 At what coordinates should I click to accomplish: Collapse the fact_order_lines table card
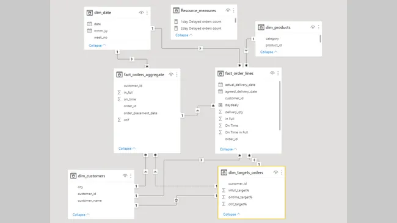[x=228, y=149]
